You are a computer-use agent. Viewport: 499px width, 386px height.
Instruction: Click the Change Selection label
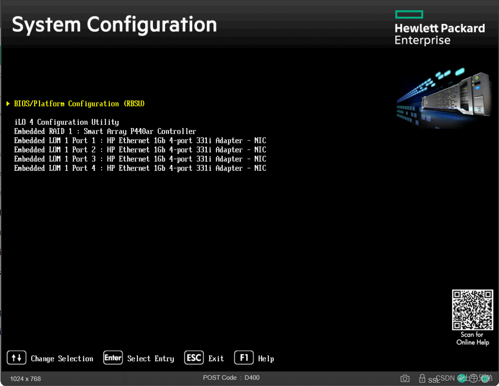point(62,359)
